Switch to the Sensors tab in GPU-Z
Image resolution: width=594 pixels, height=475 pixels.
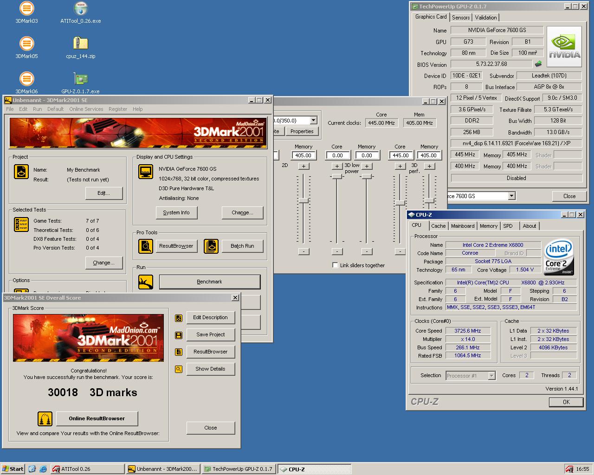pos(461,18)
